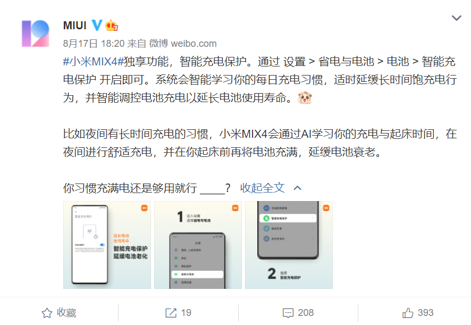Screen dimensions: 471x325
Task: Click the comment count 208
Action: 306,313
